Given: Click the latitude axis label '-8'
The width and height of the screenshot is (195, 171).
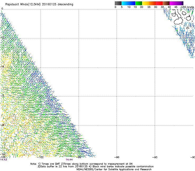Looking at the screenshot, I should point(2,125).
